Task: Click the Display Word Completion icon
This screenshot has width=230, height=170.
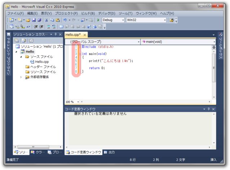Action: pyautogui.click(x=28, y=27)
